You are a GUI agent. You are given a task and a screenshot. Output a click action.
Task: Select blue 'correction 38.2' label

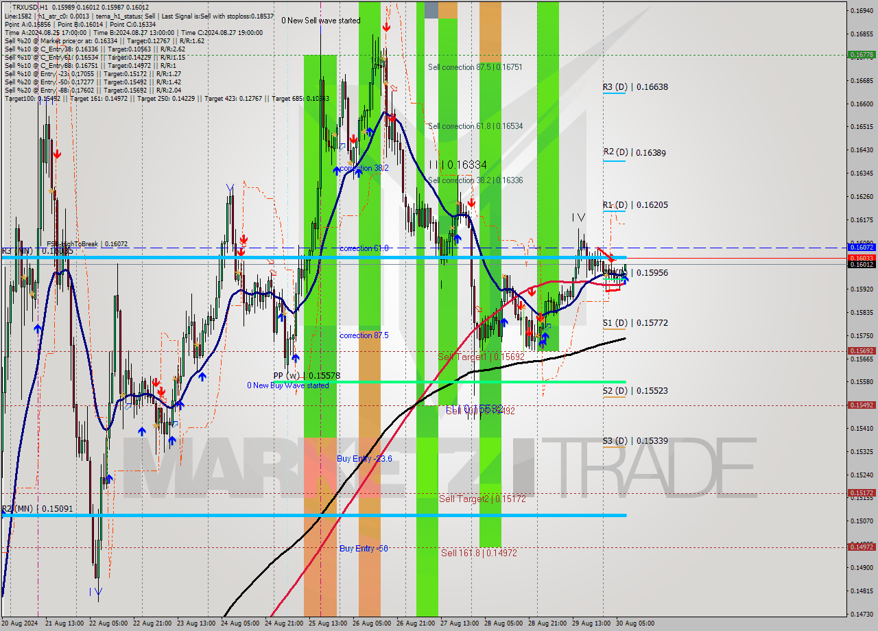point(364,168)
